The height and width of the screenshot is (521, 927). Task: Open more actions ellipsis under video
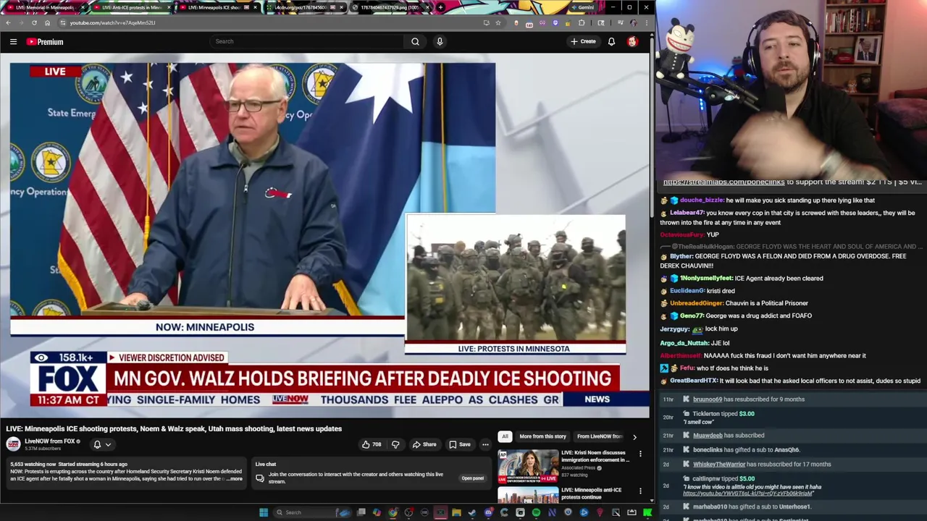pyautogui.click(x=485, y=444)
